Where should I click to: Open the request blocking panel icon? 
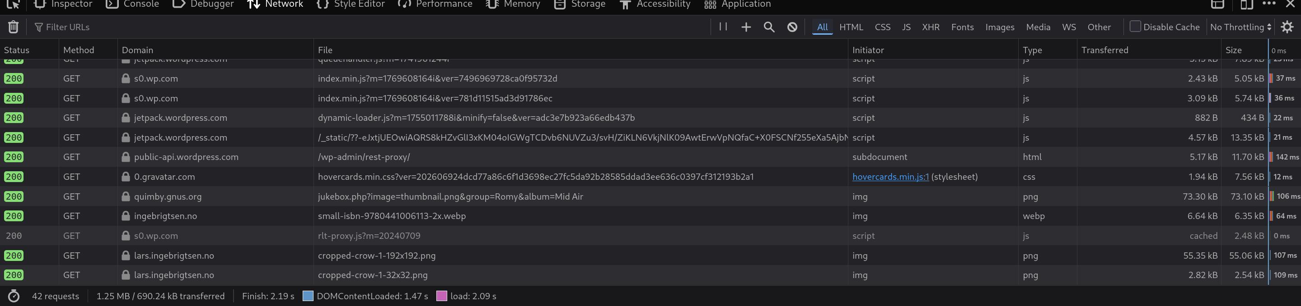(792, 27)
